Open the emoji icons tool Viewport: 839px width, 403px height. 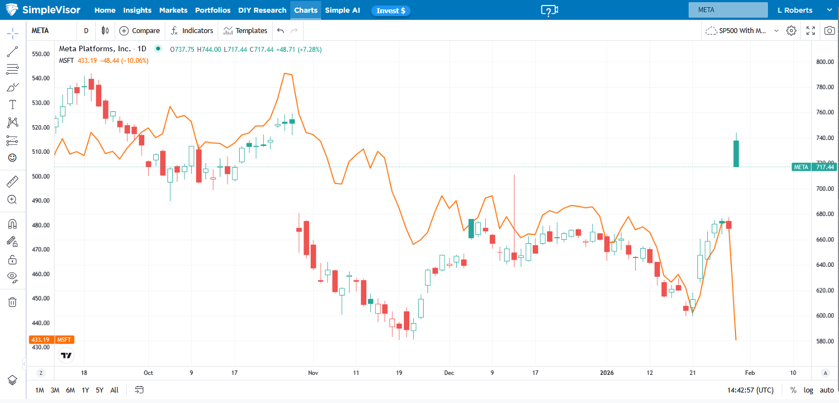pos(12,158)
